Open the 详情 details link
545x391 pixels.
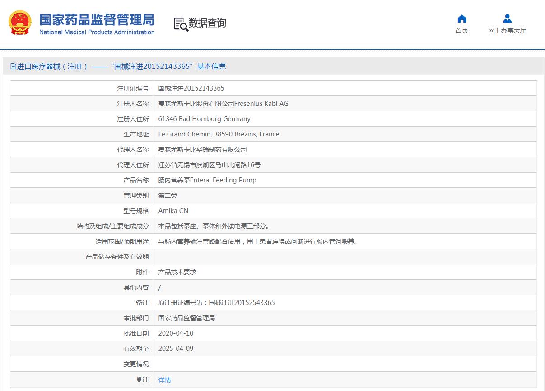[x=164, y=380]
